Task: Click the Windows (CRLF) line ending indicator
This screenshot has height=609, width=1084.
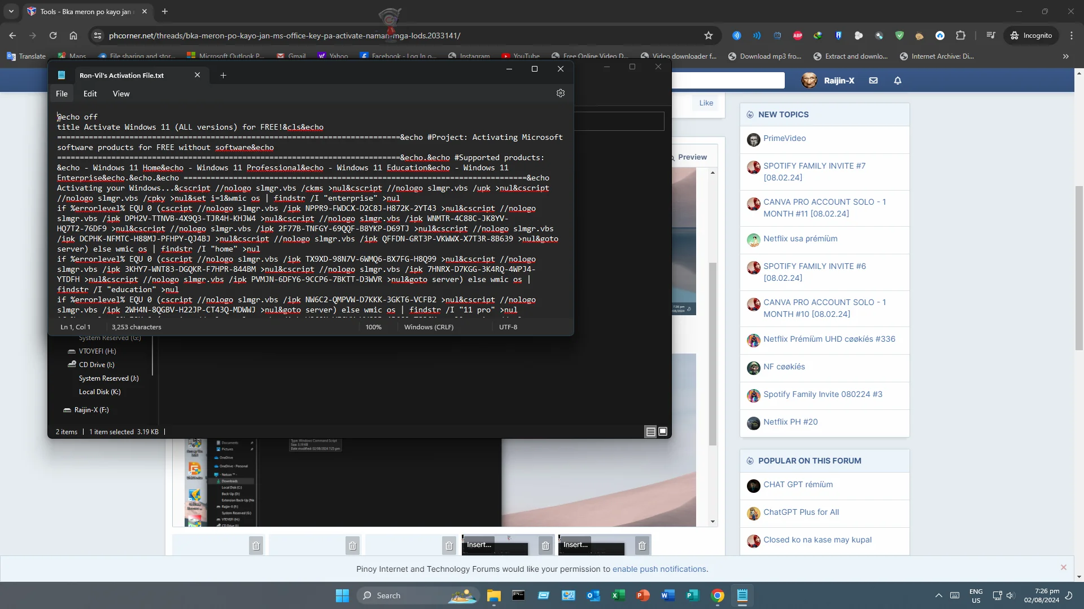Action: (429, 327)
